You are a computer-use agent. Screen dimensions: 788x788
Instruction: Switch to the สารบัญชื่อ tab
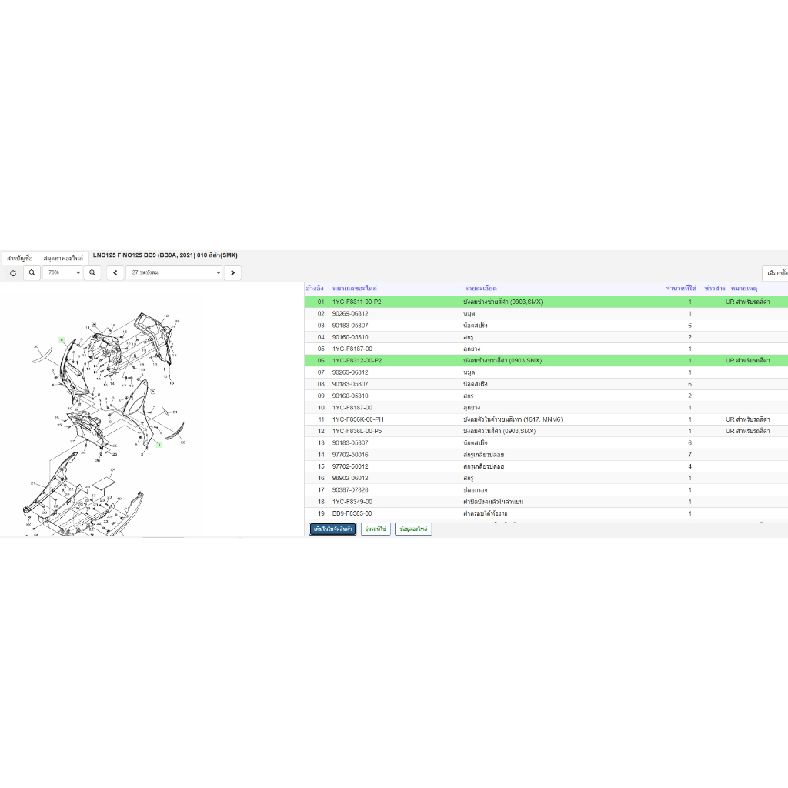[x=19, y=258]
